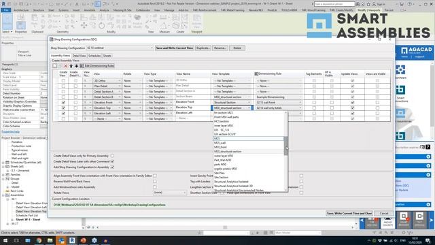Switch to the Detail View tab
435x245 pixels.
pyautogui.click(x=79, y=56)
